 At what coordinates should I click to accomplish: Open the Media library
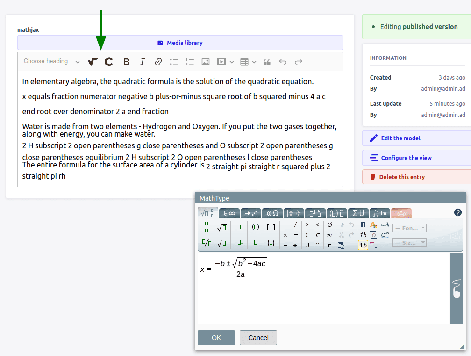(180, 43)
